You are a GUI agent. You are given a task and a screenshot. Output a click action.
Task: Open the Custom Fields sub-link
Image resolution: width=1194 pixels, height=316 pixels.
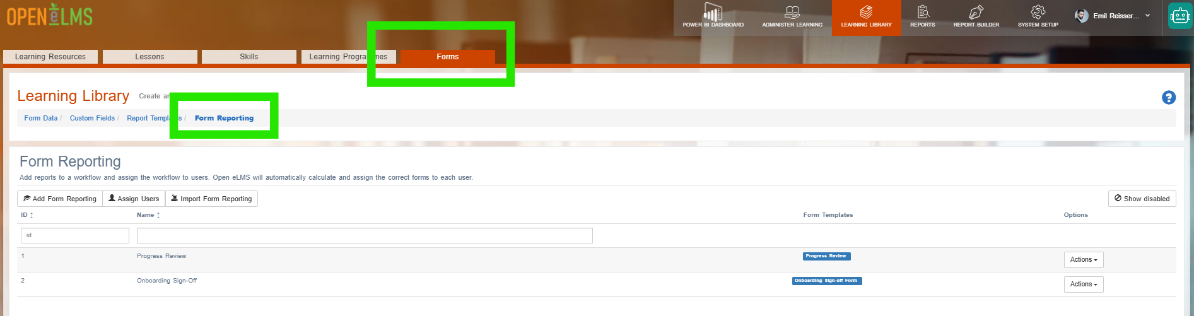[x=92, y=118]
